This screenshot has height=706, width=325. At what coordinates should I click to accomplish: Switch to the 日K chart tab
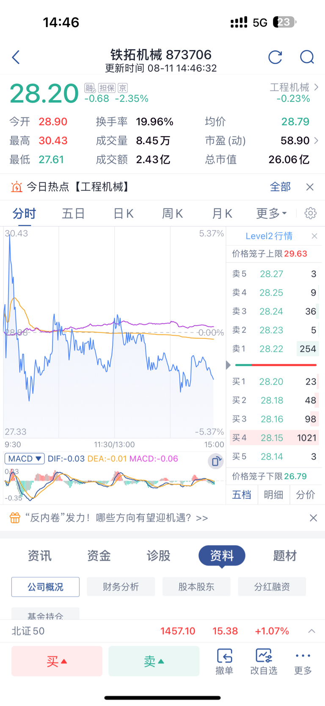tap(123, 213)
